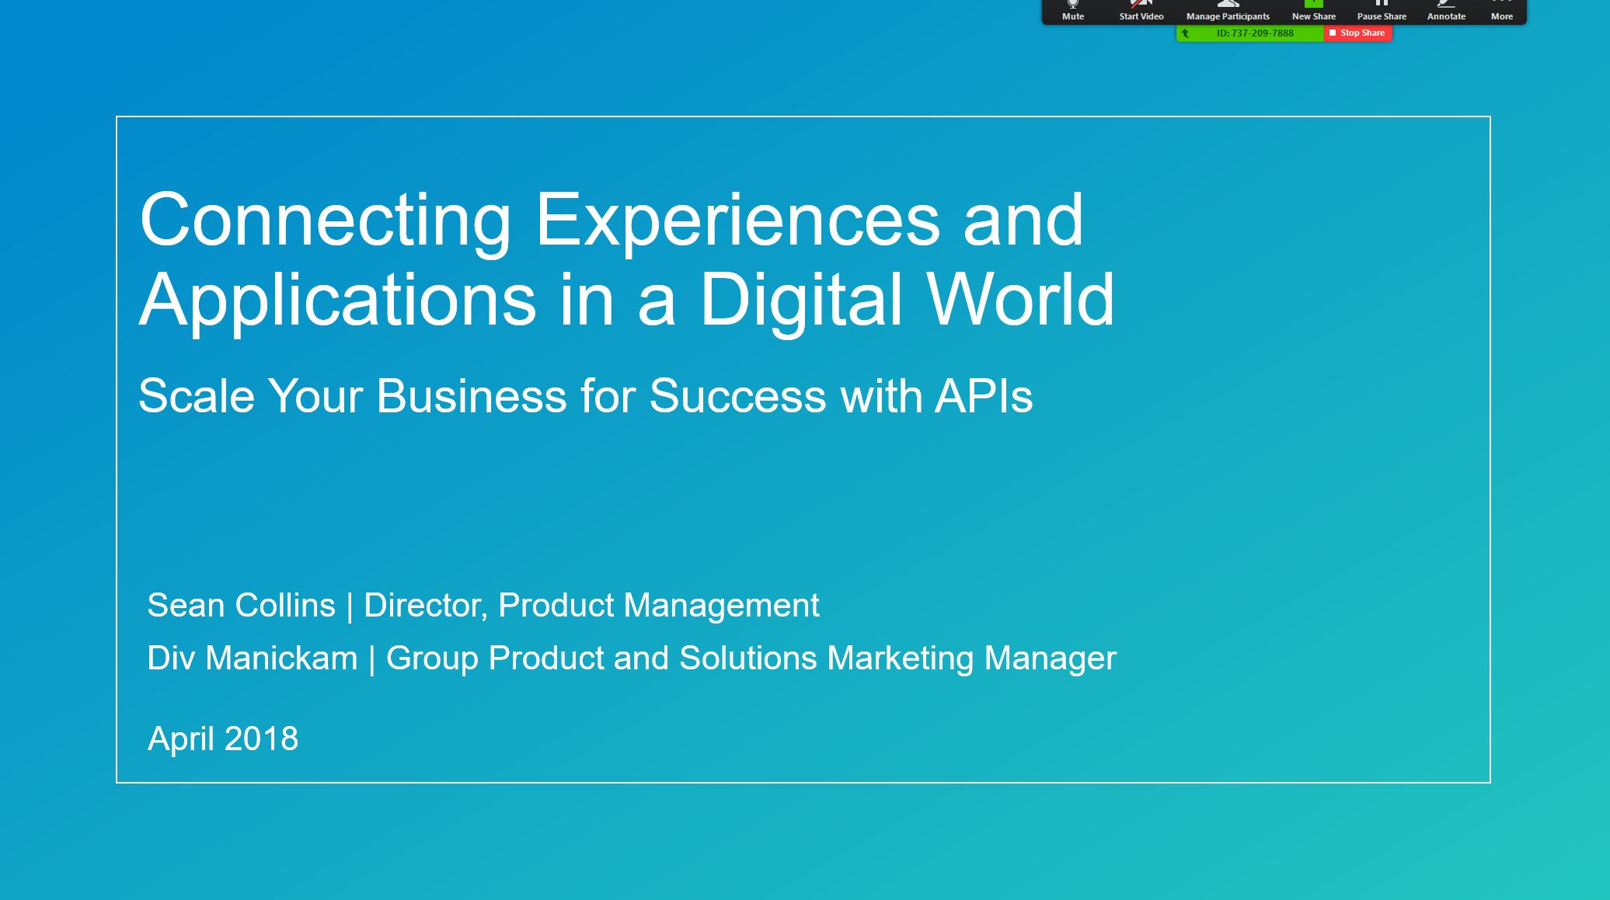1610x900 pixels.
Task: Click the subtitle 'Scale Your Business for Success with APIs'
Action: pyautogui.click(x=585, y=396)
